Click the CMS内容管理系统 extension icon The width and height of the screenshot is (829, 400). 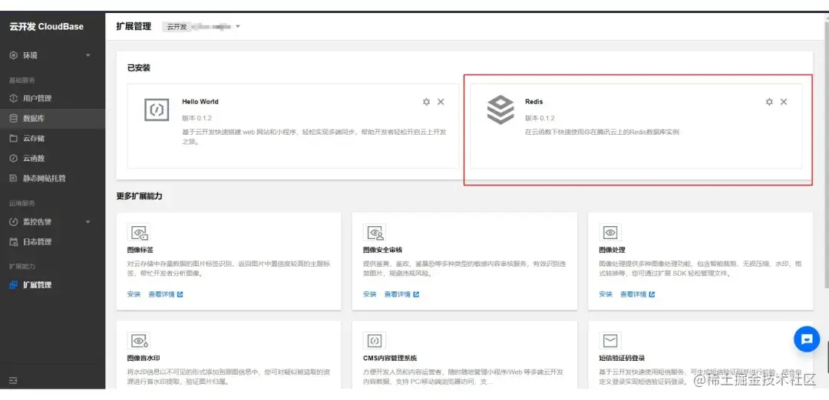[x=375, y=340]
